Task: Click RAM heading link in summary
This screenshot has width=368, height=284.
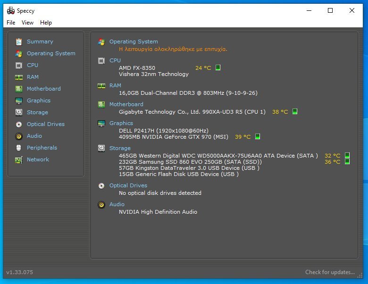Action: coord(115,85)
